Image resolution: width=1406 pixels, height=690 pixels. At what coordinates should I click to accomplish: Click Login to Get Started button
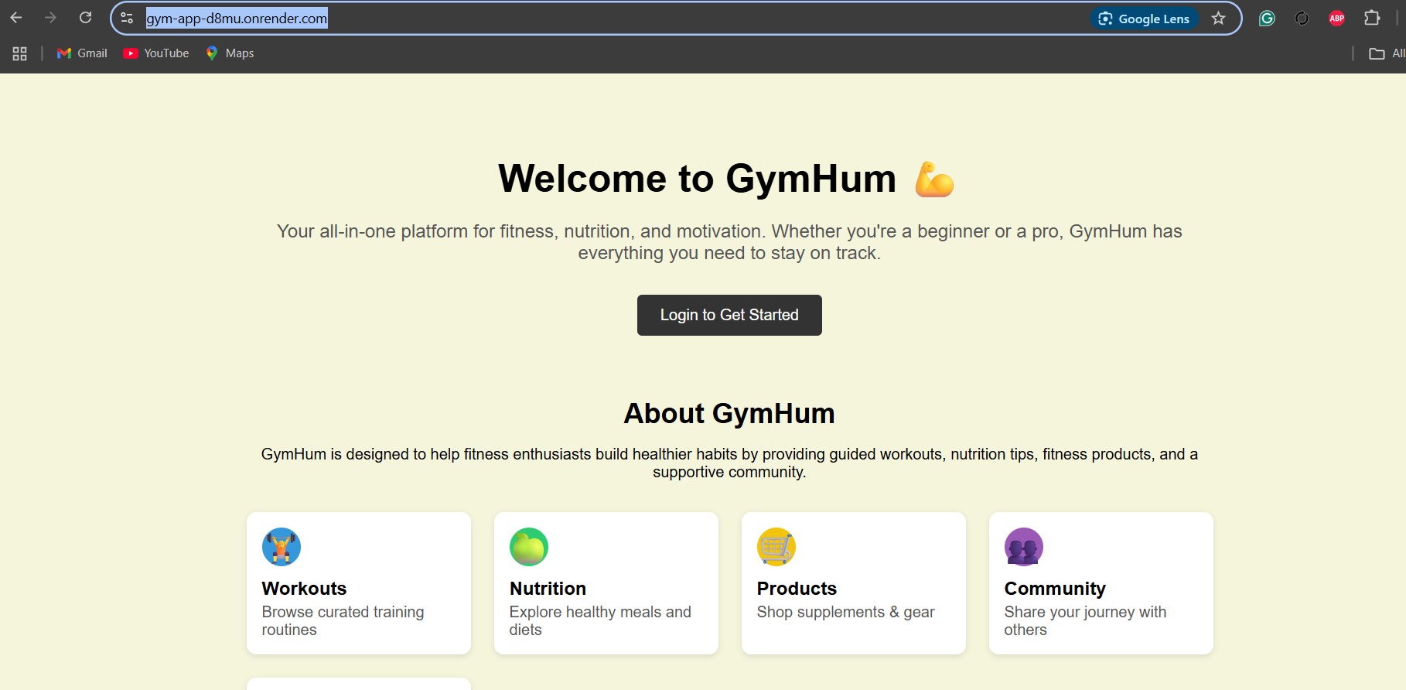(x=729, y=315)
